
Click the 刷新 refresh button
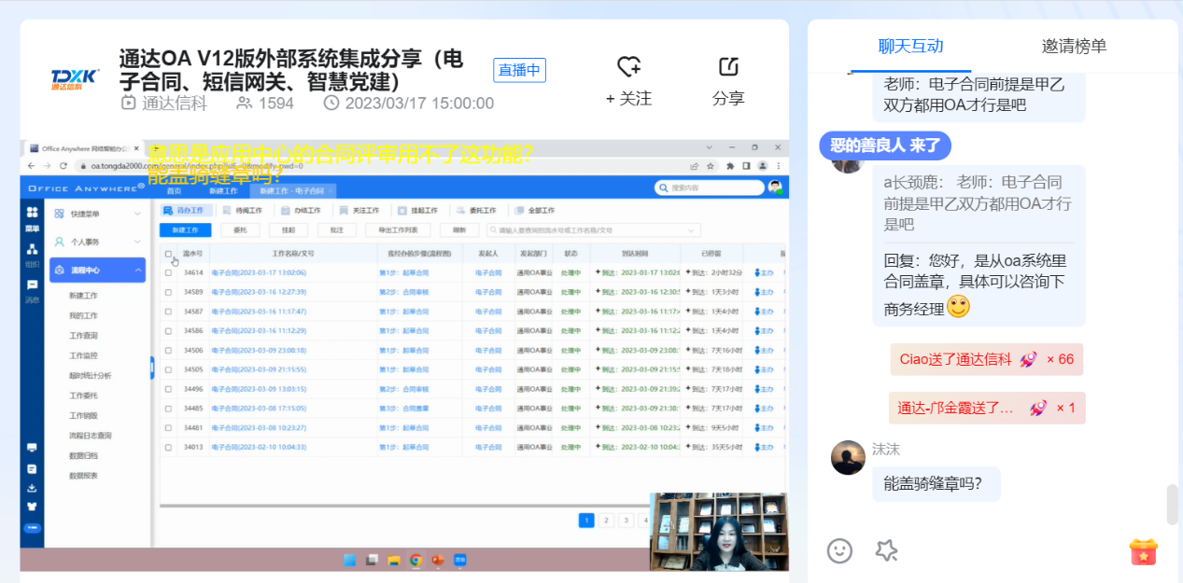click(459, 229)
